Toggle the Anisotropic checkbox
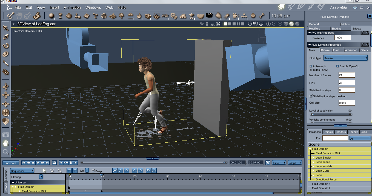 tap(311, 66)
